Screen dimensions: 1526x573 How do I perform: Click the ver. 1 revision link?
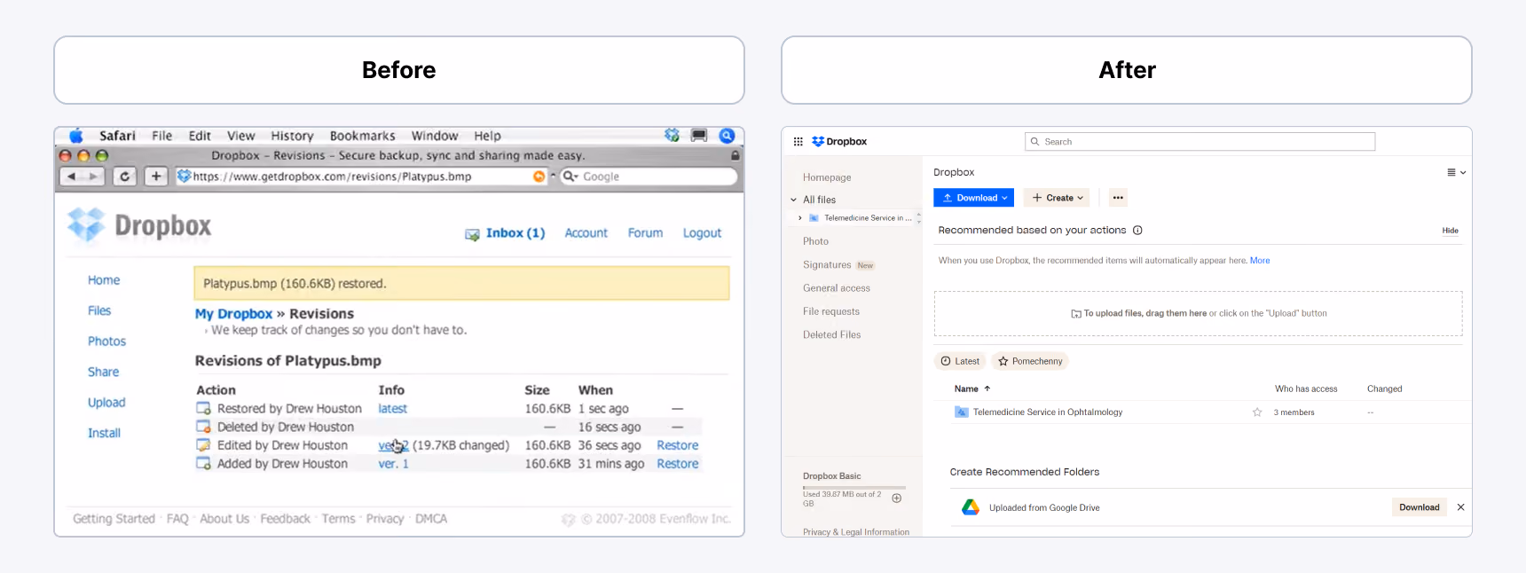[393, 464]
